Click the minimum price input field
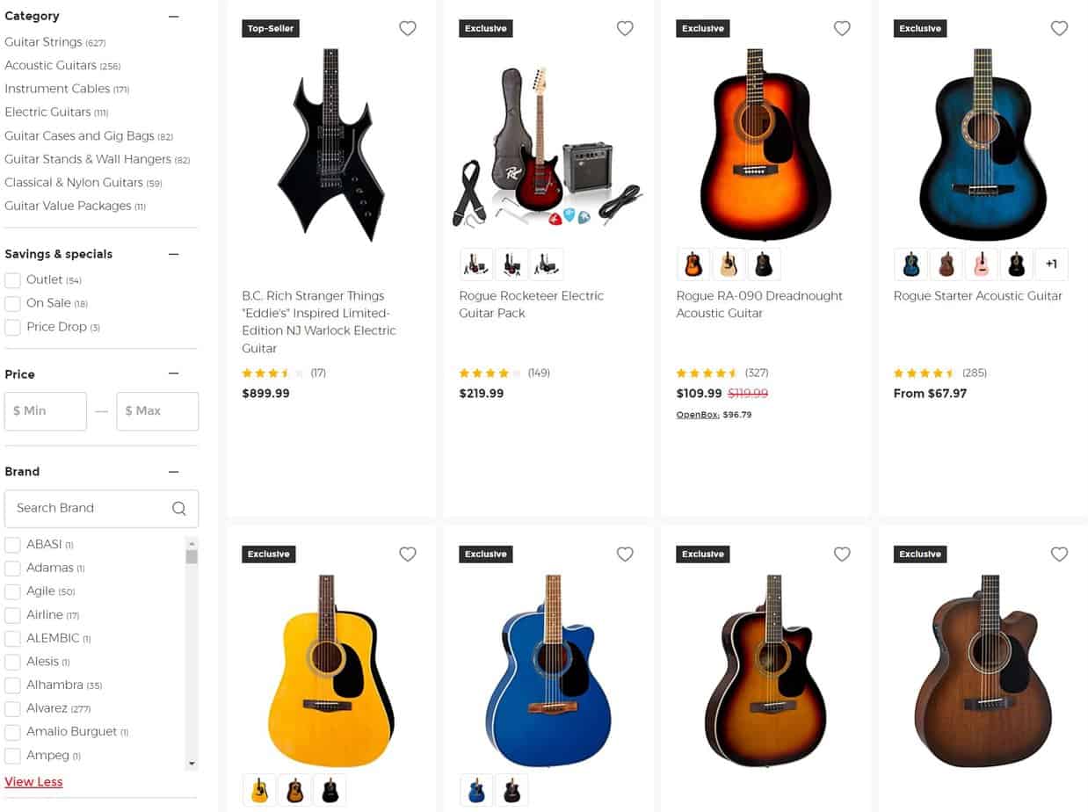Screen dimensions: 1088x812 (x=45, y=410)
